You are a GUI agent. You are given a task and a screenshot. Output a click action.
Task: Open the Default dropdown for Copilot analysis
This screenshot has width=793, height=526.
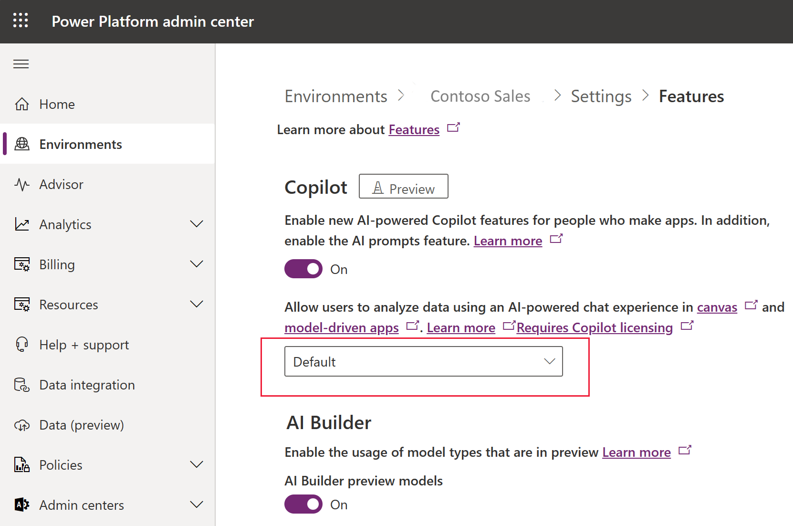tap(423, 362)
